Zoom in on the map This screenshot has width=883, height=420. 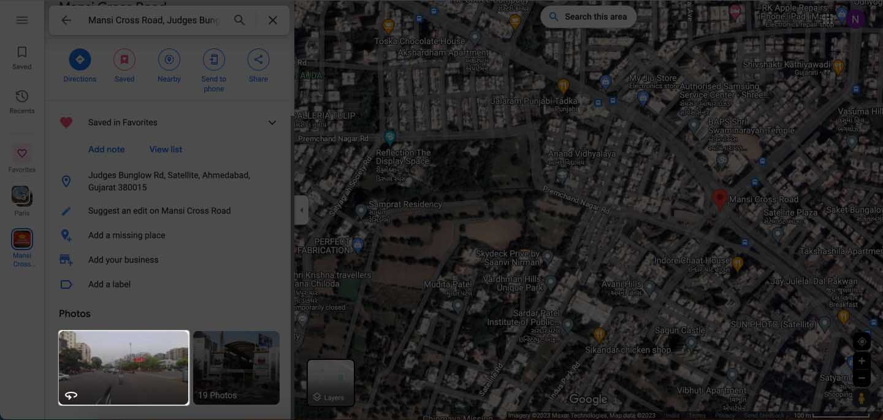pos(862,361)
